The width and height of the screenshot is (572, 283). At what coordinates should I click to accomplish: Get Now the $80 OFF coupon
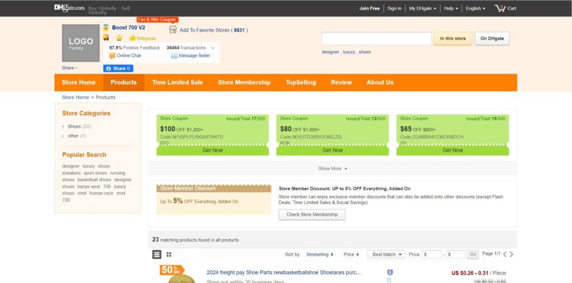(x=333, y=150)
